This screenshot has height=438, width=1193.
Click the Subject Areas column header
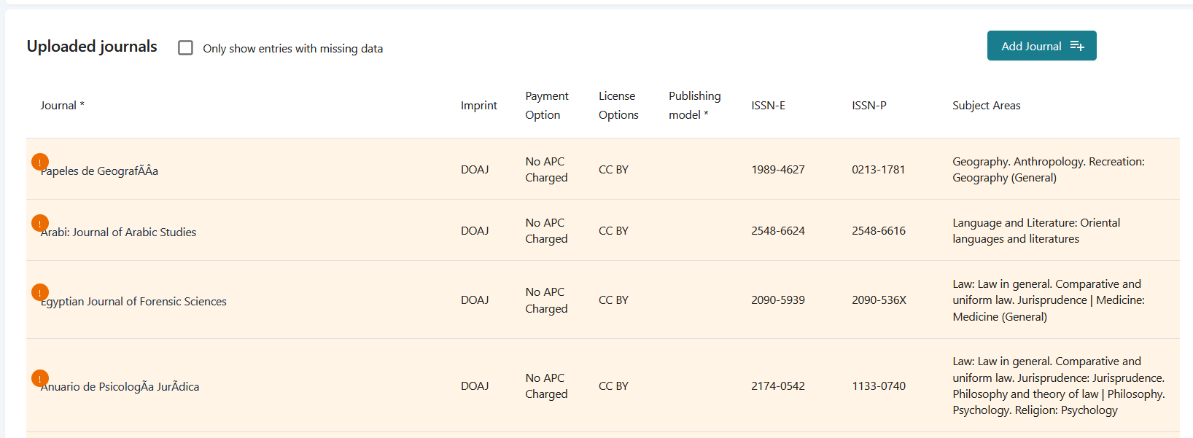tap(987, 106)
